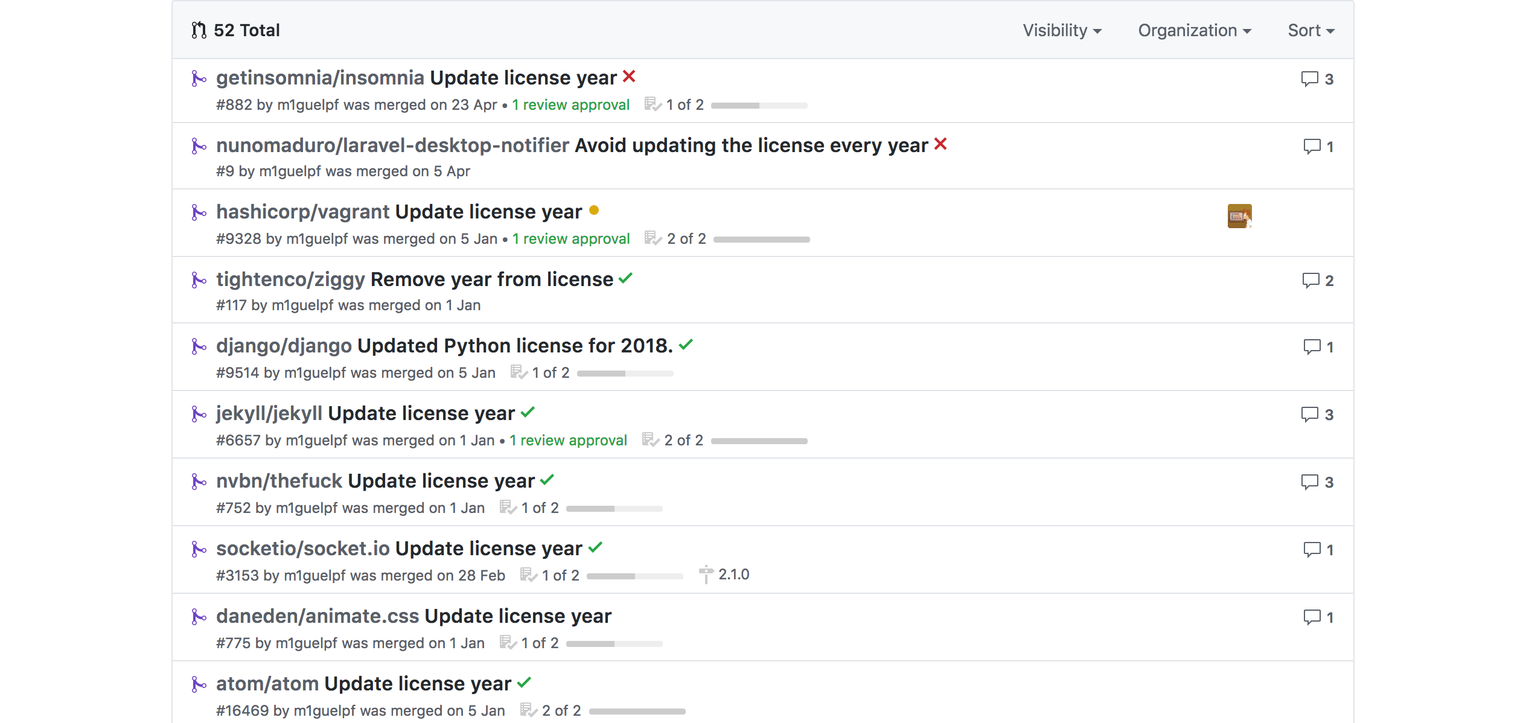
Task: Open 'Update license year' PR for insomnia
Action: pos(523,78)
